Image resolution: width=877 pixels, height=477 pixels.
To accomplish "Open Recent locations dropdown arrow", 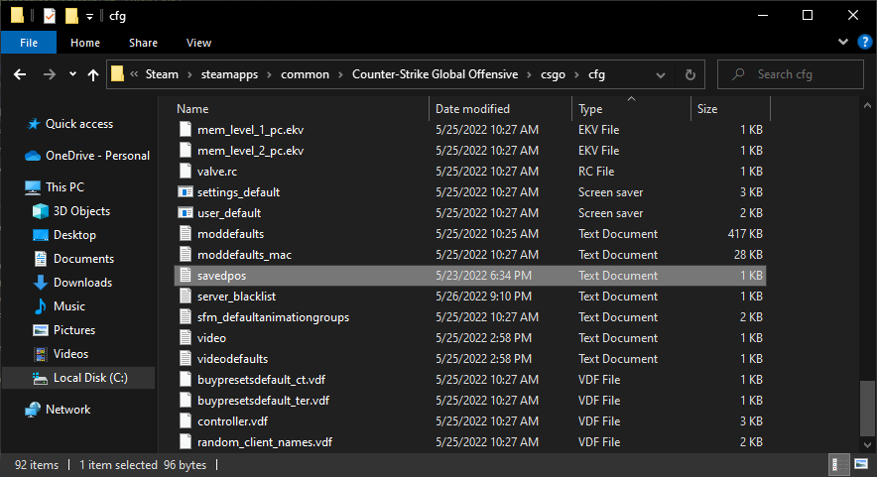I will point(72,74).
